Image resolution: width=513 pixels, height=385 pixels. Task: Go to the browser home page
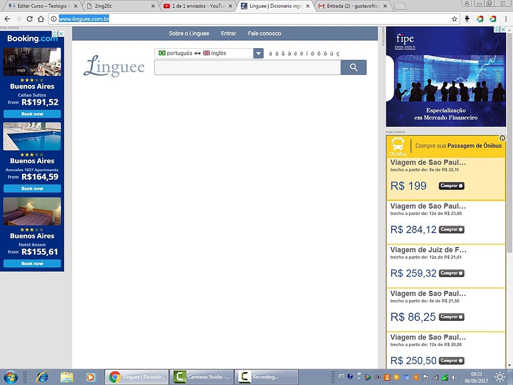41,19
